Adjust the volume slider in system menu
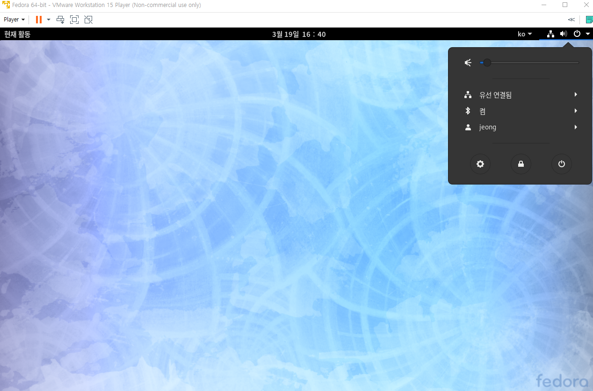Screen dimensions: 593x391 pyautogui.click(x=529, y=63)
